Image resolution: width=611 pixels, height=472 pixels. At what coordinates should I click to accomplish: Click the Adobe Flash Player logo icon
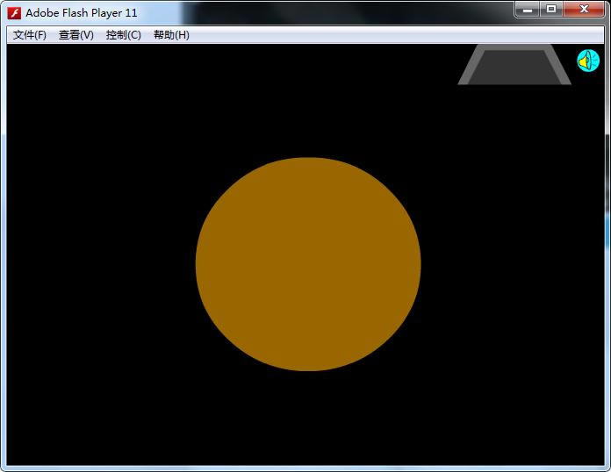[14, 13]
